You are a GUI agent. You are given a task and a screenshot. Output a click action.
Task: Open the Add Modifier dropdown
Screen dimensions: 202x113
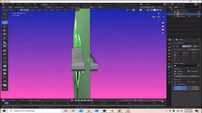point(187,43)
